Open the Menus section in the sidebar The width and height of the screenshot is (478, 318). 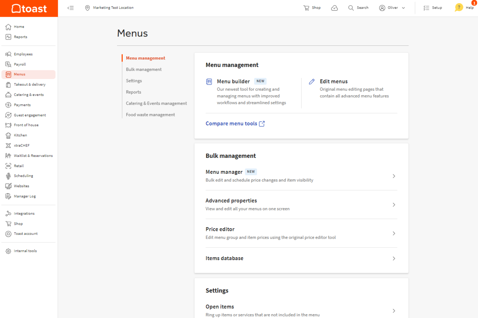[x=19, y=74]
